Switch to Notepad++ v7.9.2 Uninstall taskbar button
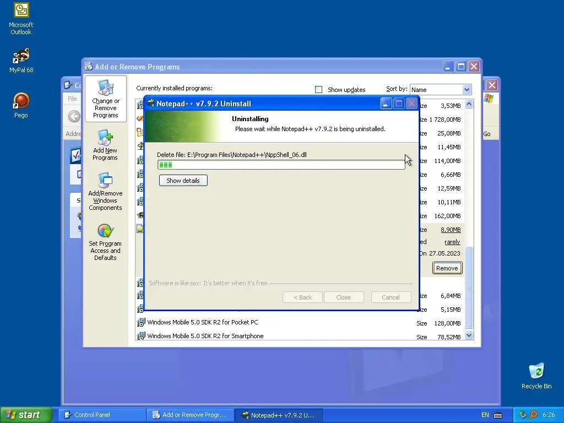The image size is (564, 423). [x=278, y=415]
